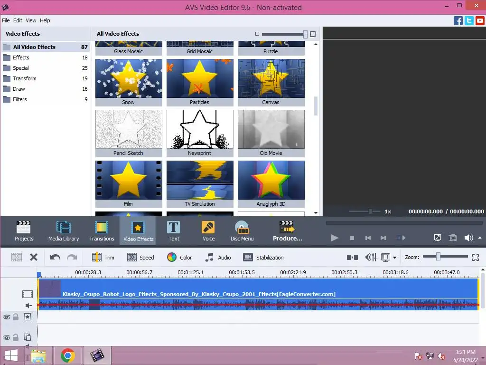Select the Old Movie effect thumbnail
The height and width of the screenshot is (365, 486).
tap(271, 133)
